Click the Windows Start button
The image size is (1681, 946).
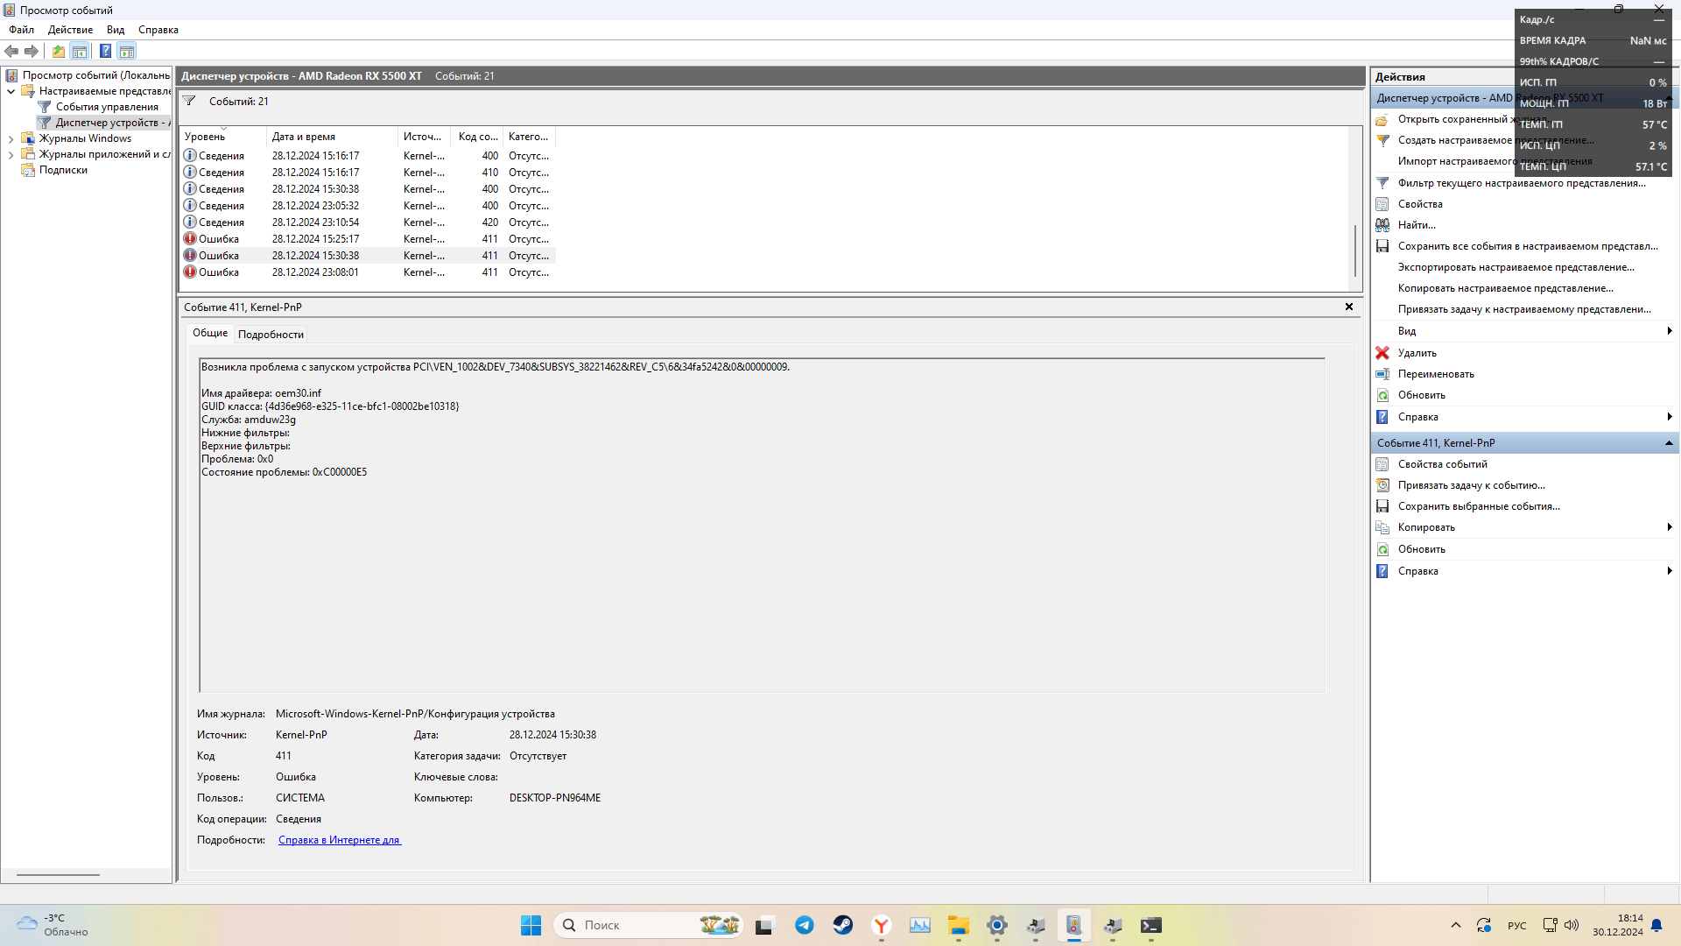tap(531, 925)
